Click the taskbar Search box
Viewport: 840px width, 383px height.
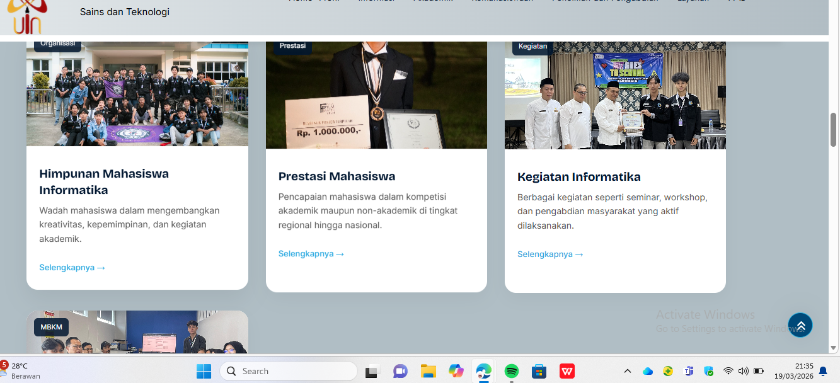click(289, 371)
